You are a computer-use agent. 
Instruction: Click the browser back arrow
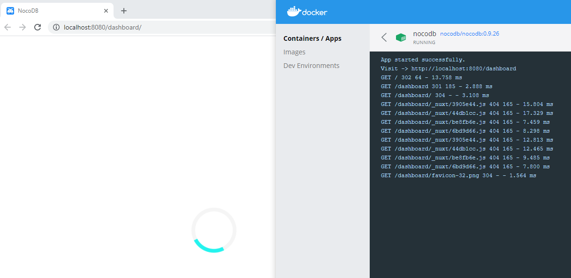(x=7, y=27)
